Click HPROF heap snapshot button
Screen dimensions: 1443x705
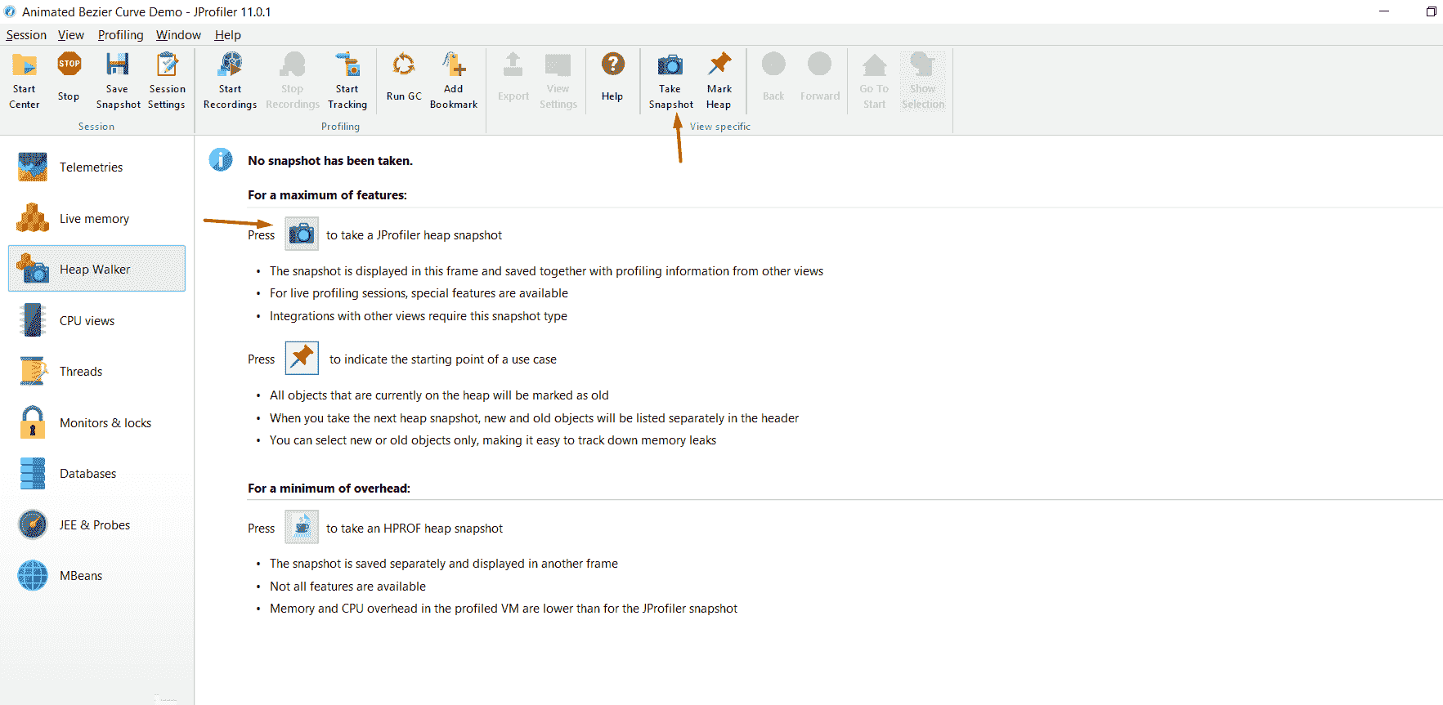pyautogui.click(x=302, y=527)
